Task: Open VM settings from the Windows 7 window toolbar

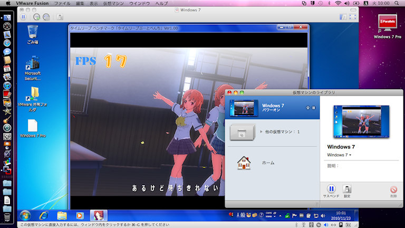Action: point(60,17)
